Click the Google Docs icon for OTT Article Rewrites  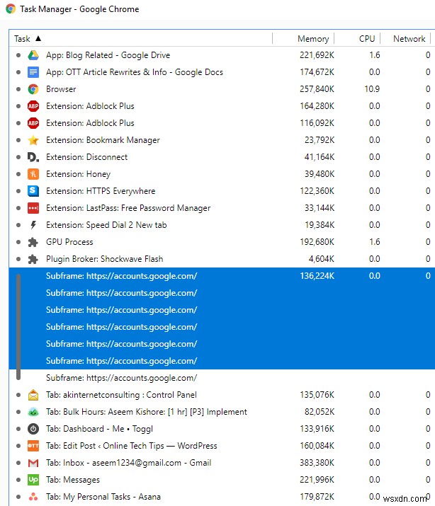click(33, 72)
